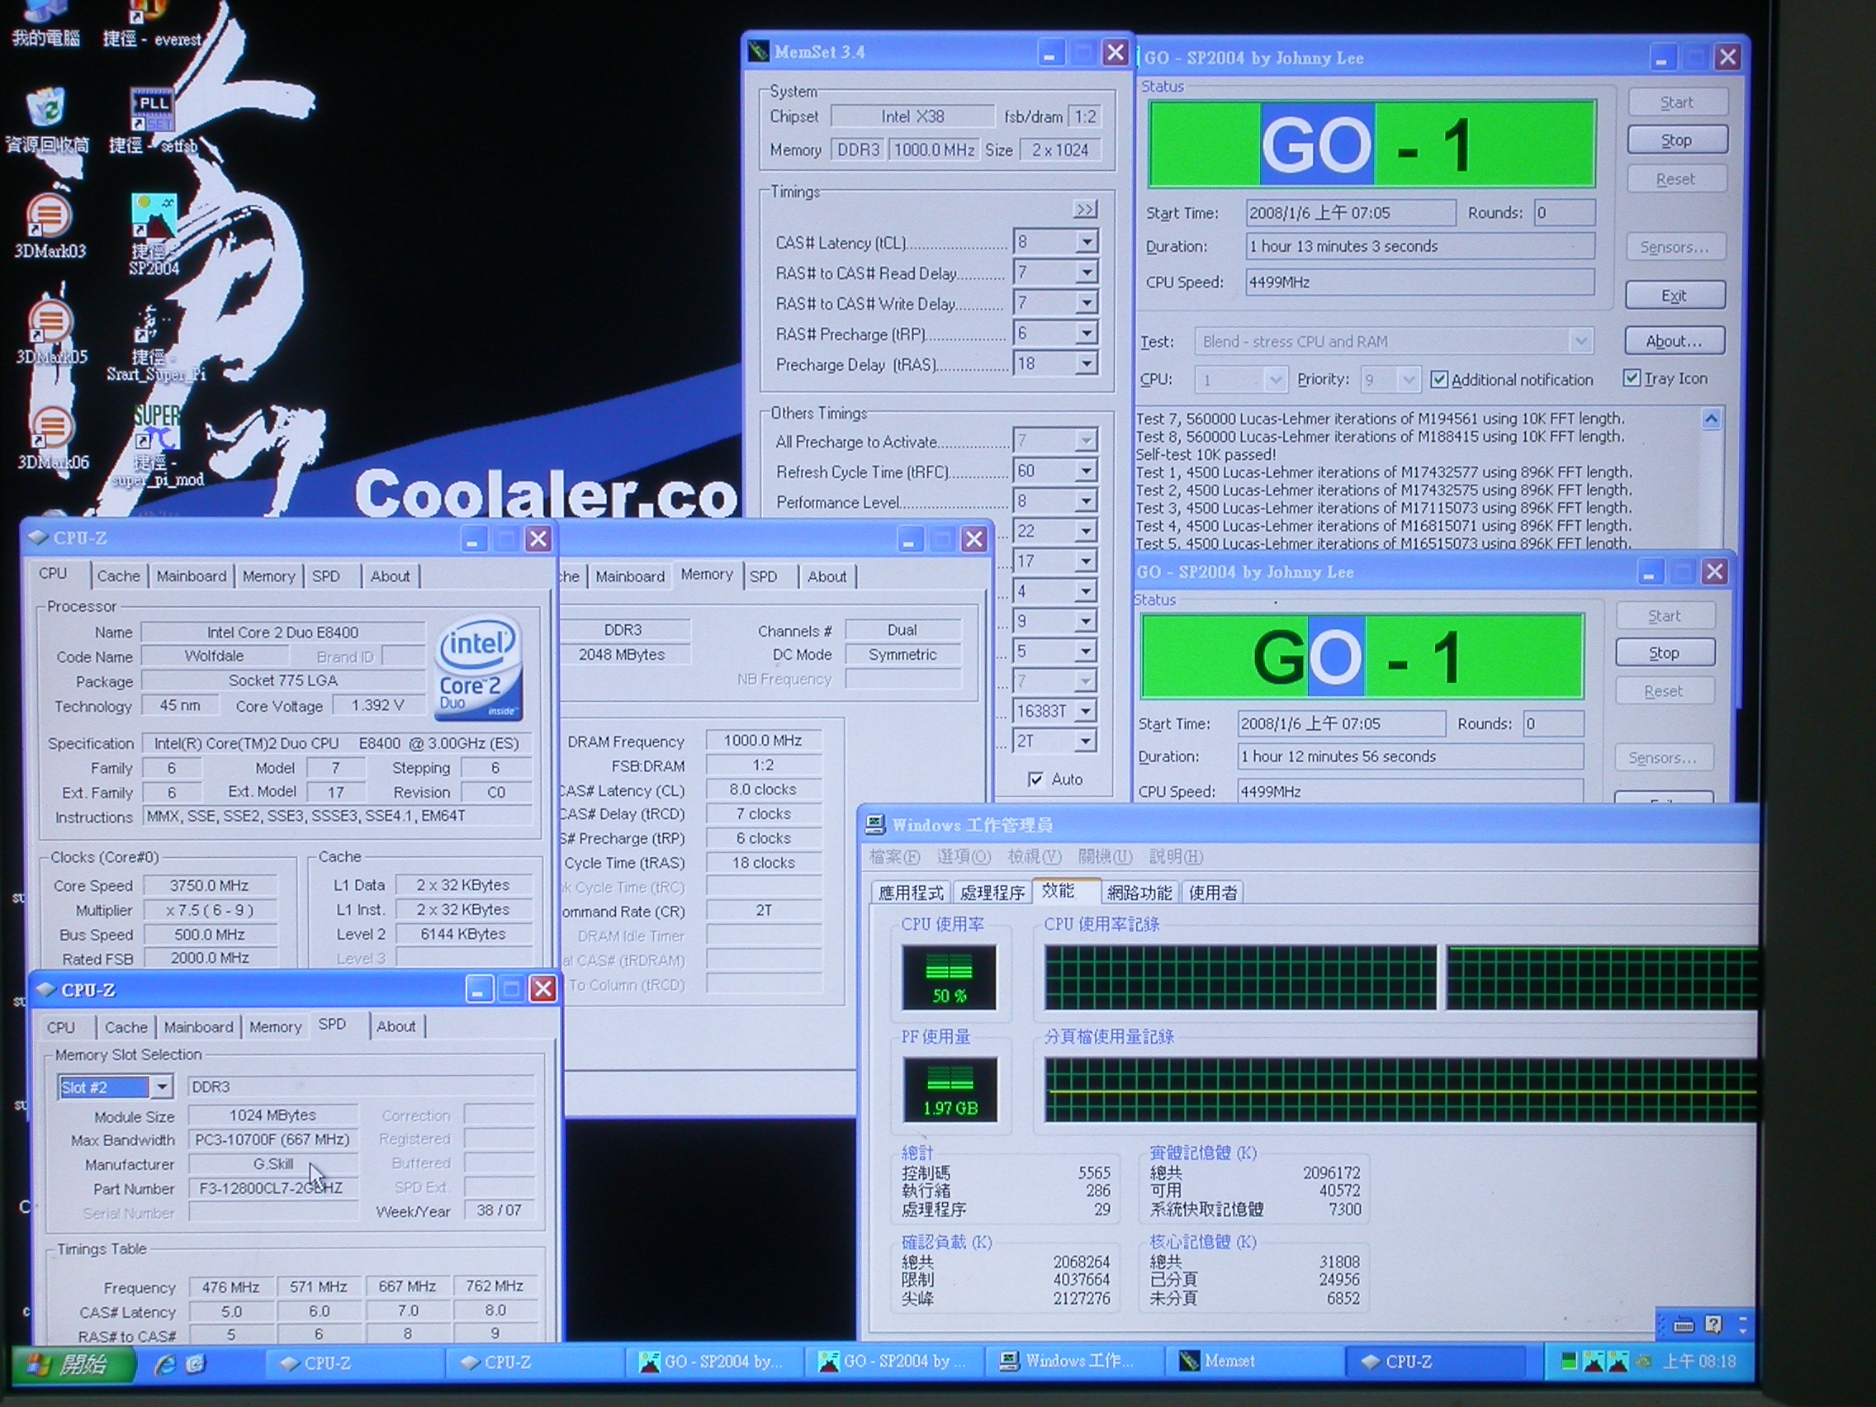The image size is (1876, 1407).
Task: Click CPU Speed field in upper SP2004
Action: (x=1419, y=282)
